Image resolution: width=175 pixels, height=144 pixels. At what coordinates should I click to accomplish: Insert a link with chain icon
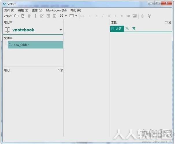click(x=128, y=16)
